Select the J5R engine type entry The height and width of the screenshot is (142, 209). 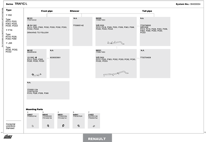tap(9, 43)
